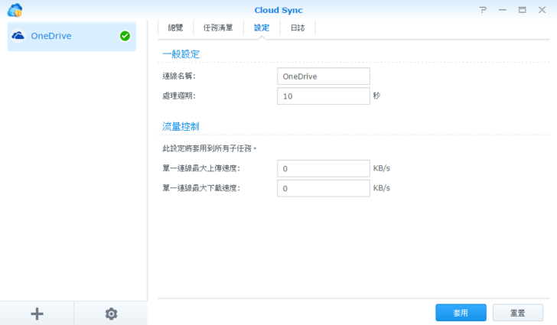Click the Cloud Sync window title

tap(278, 10)
